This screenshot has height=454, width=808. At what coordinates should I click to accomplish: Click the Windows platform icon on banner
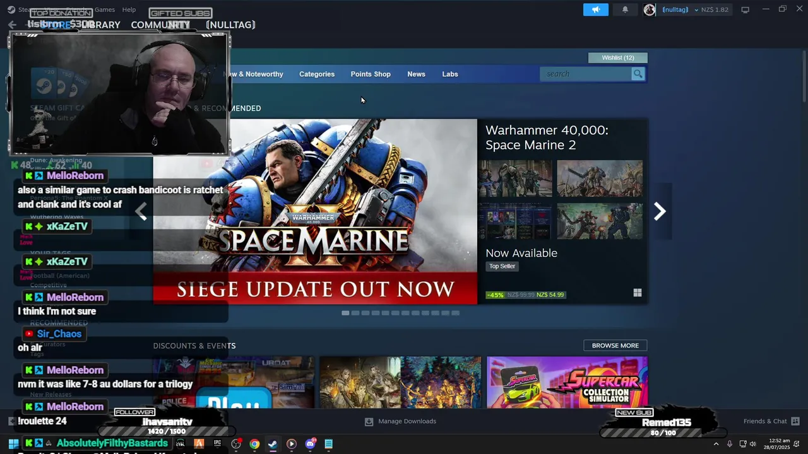pos(638,293)
